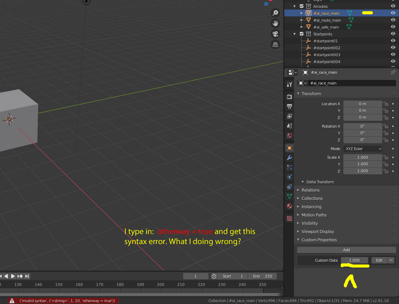Click mesh data icon beside #ai_safe_main
This screenshot has width=399, height=304.
tap(349, 27)
